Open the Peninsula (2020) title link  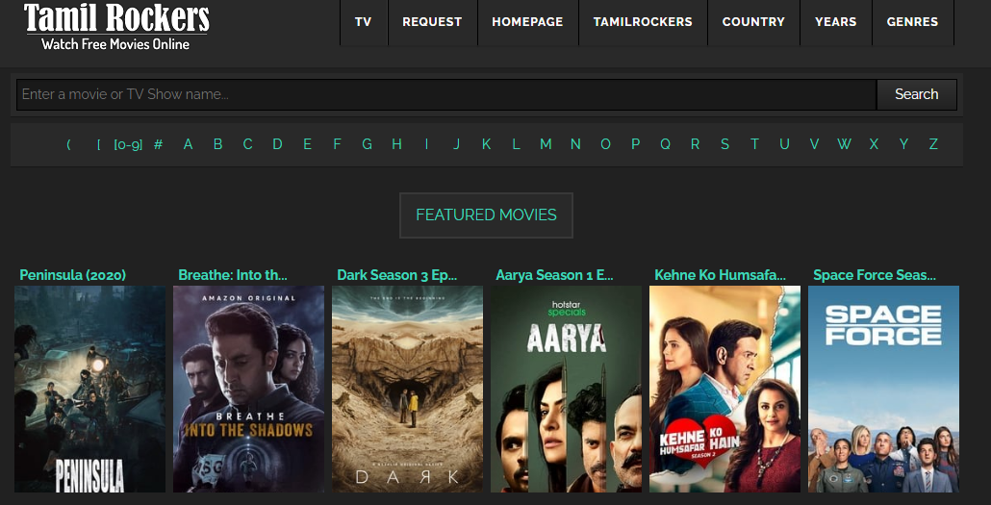(73, 275)
